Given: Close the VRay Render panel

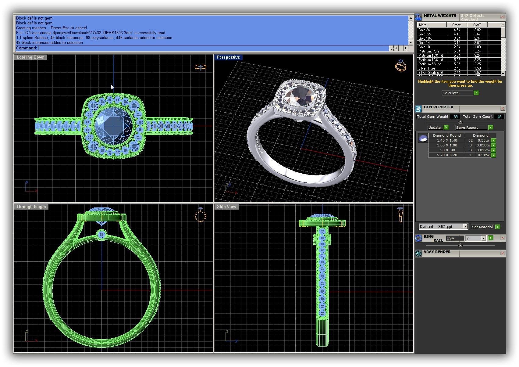Looking at the screenshot, I should (x=503, y=253).
